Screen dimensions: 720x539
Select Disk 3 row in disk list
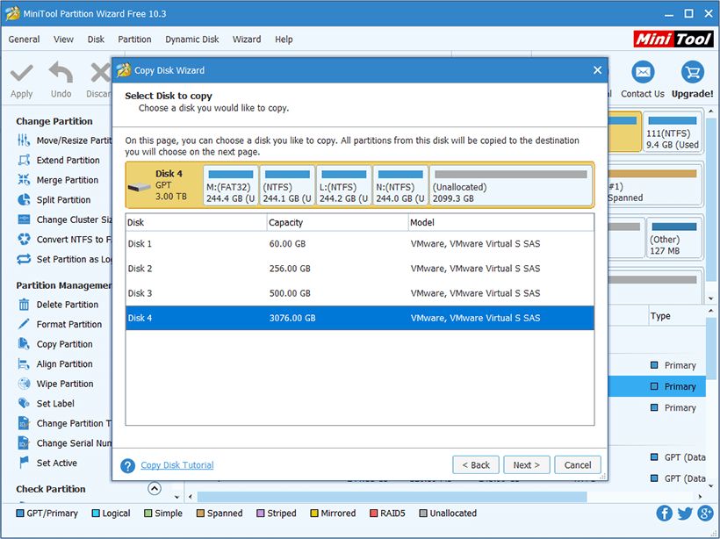(359, 293)
